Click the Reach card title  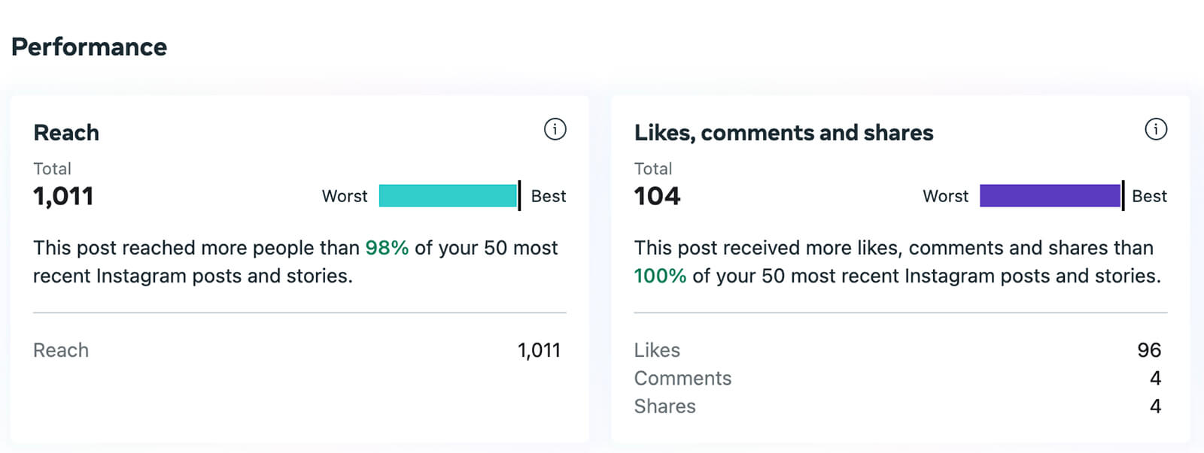tap(66, 133)
